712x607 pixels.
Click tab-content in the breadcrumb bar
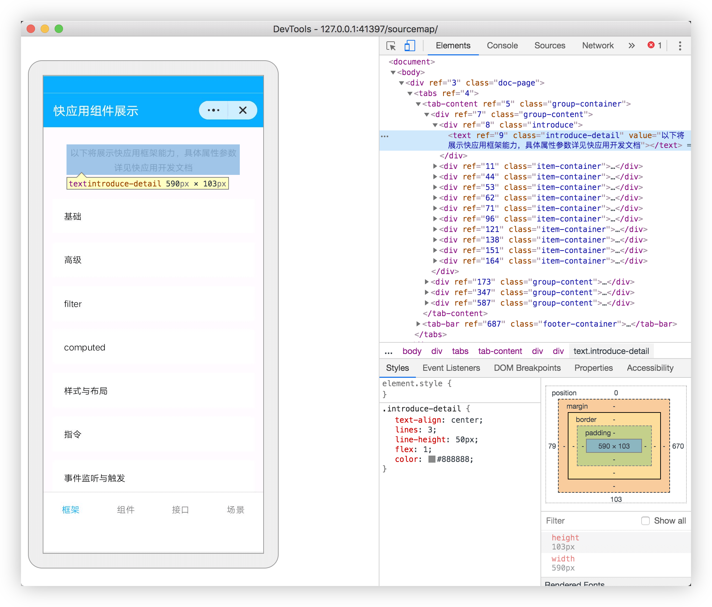tap(500, 351)
